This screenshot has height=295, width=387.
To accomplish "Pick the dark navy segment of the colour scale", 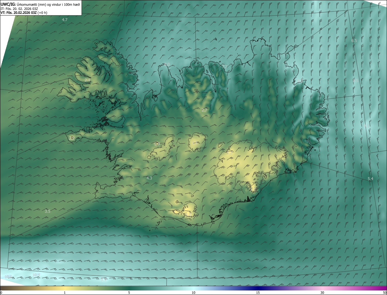I will (258, 288).
